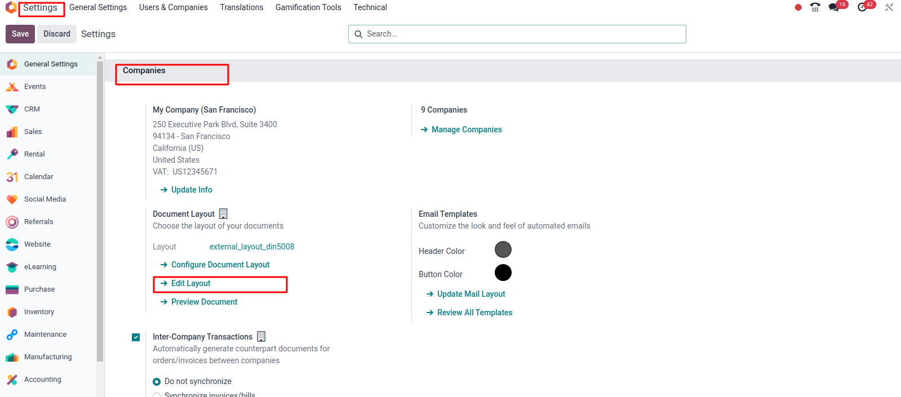Open the activities clock icon with 42 badge

[x=862, y=7]
